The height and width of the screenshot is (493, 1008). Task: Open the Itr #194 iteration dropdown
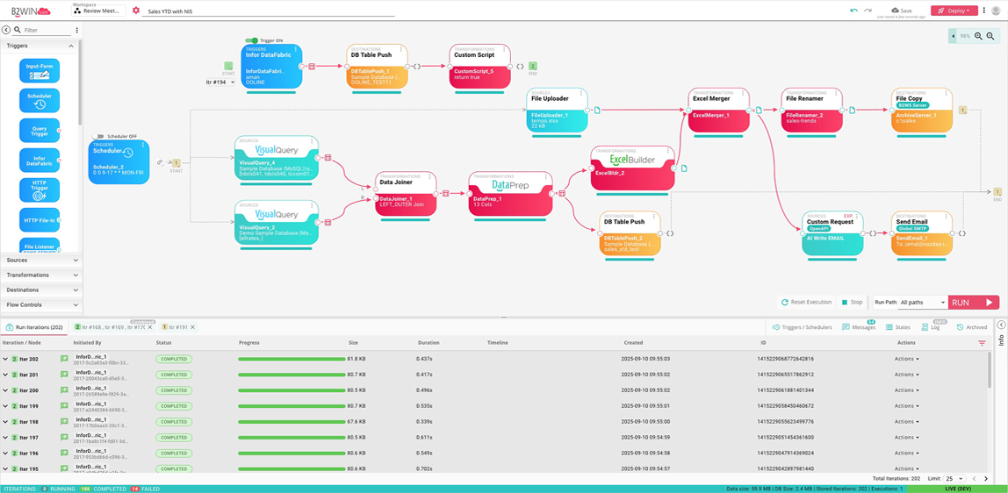tap(220, 82)
